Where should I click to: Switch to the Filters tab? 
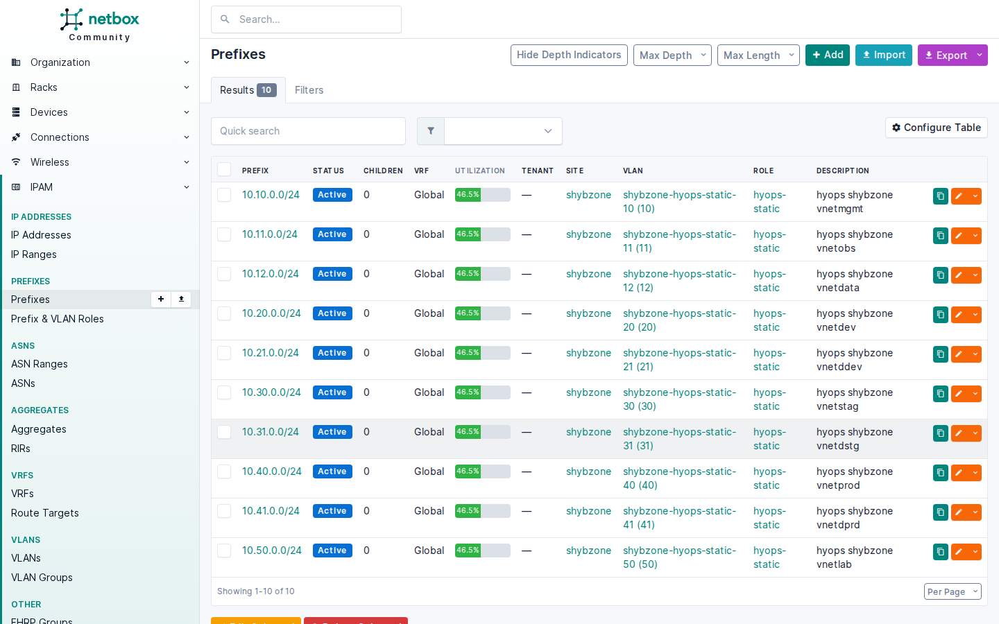(309, 90)
